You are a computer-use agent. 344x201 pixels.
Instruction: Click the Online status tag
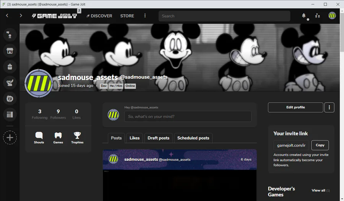pos(130,86)
